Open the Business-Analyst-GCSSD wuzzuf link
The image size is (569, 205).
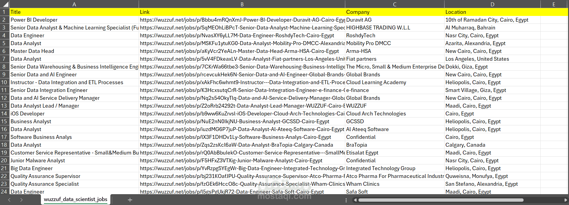242,121
